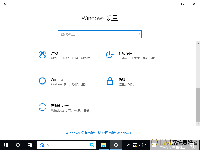This screenshot has height=150, width=200.
Task: Click the activate Windows link
Action: coord(100,133)
